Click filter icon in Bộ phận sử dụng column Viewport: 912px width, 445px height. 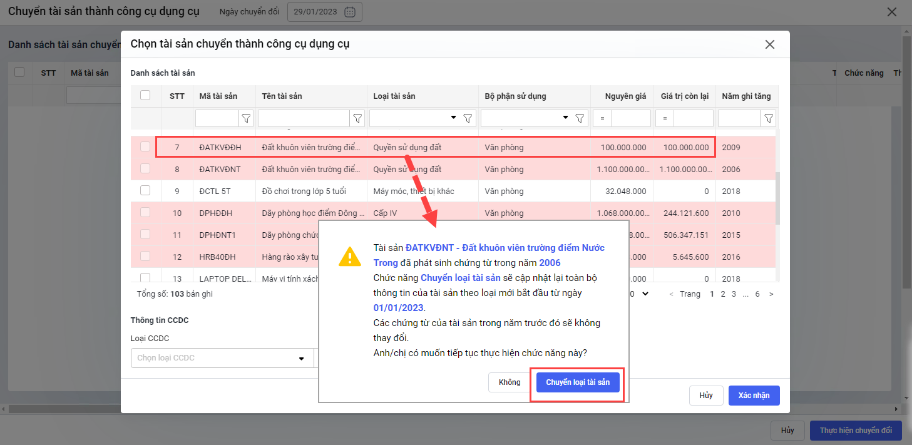click(x=580, y=118)
